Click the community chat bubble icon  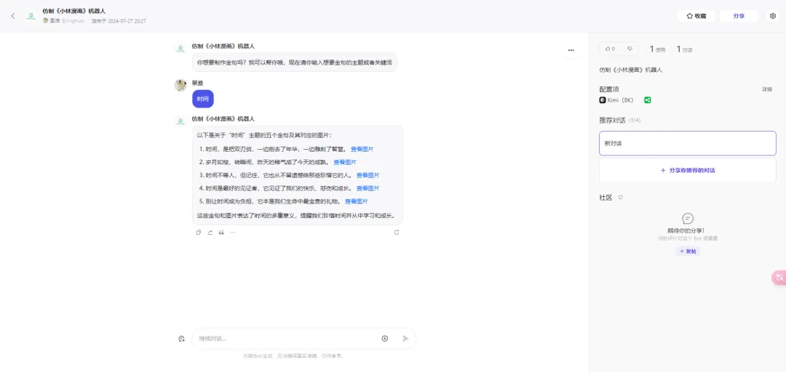pos(688,219)
